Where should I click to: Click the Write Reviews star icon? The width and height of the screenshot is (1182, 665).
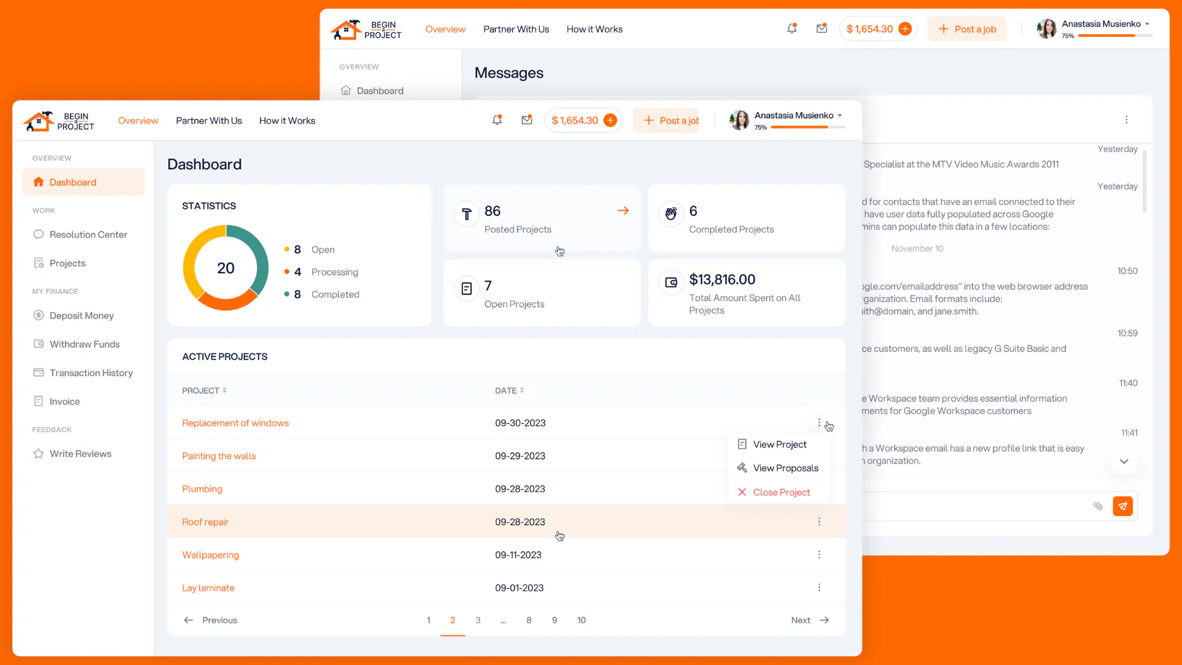point(38,454)
